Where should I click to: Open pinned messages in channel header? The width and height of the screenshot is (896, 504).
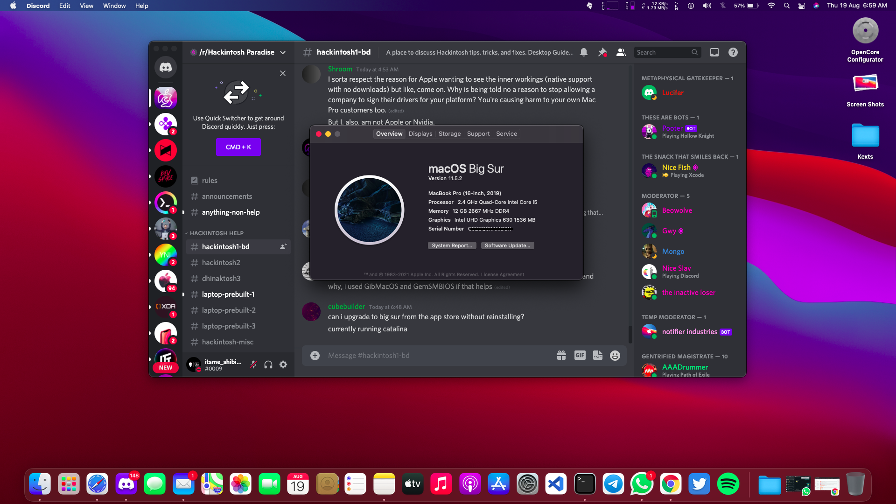602,52
